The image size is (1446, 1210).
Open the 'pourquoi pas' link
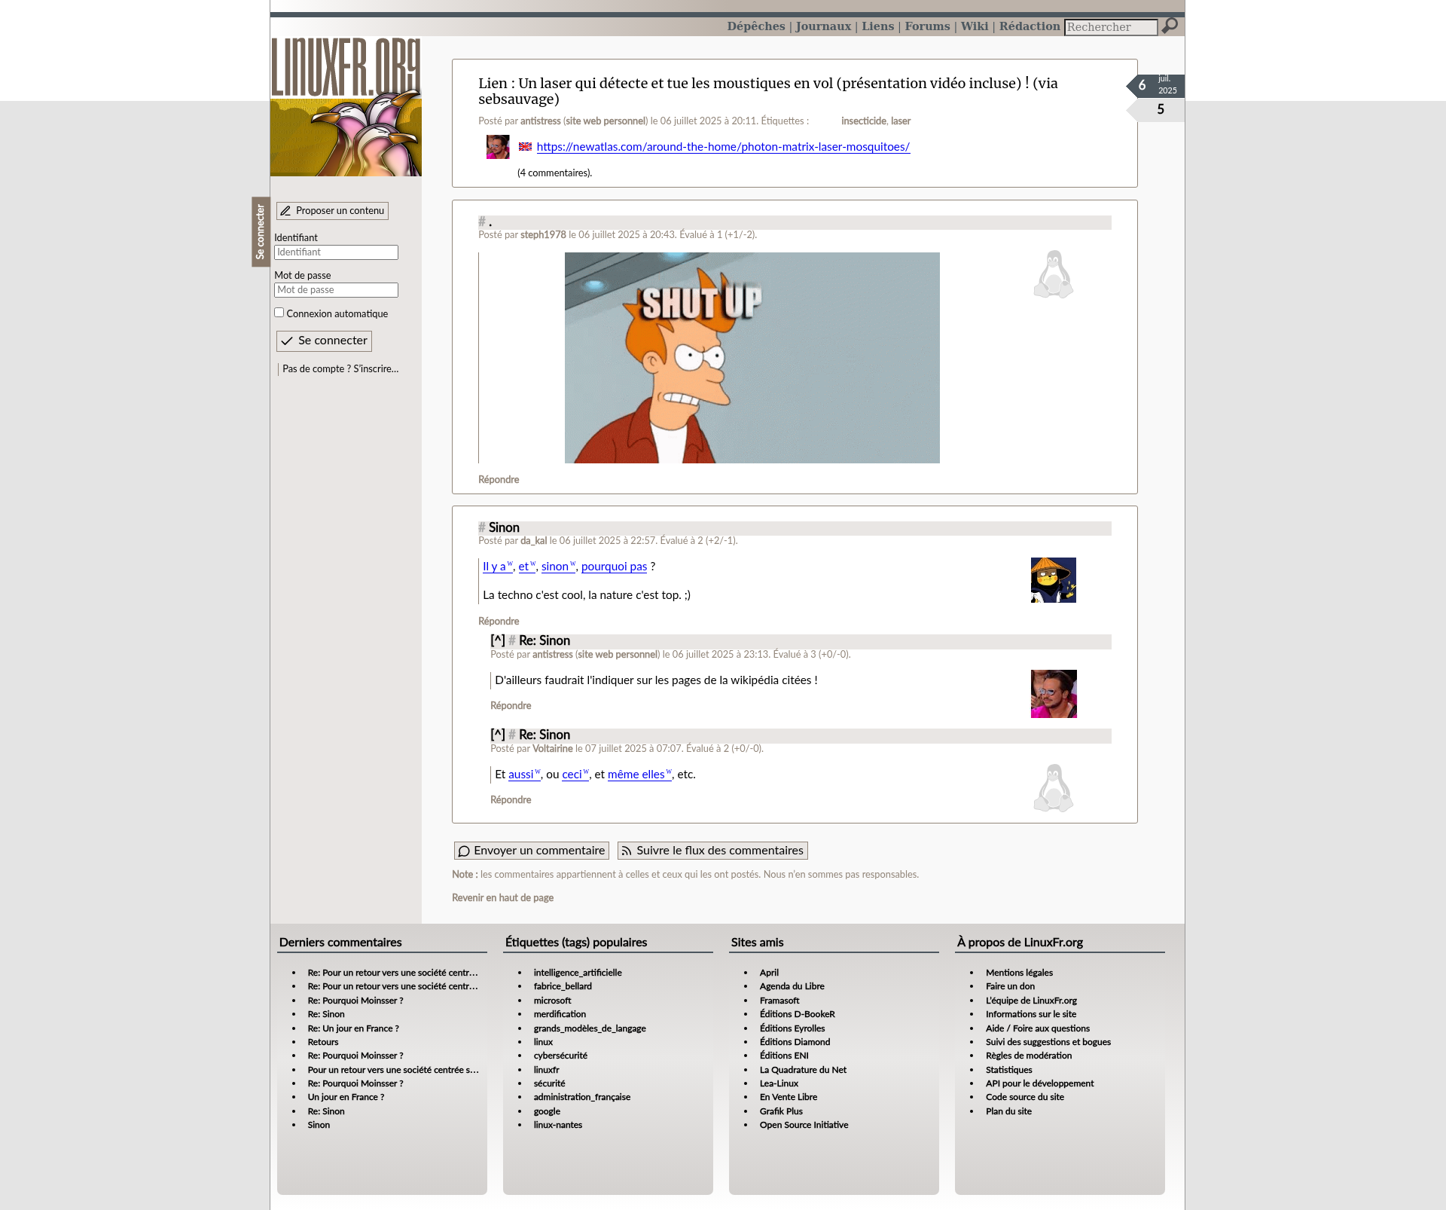coord(614,567)
